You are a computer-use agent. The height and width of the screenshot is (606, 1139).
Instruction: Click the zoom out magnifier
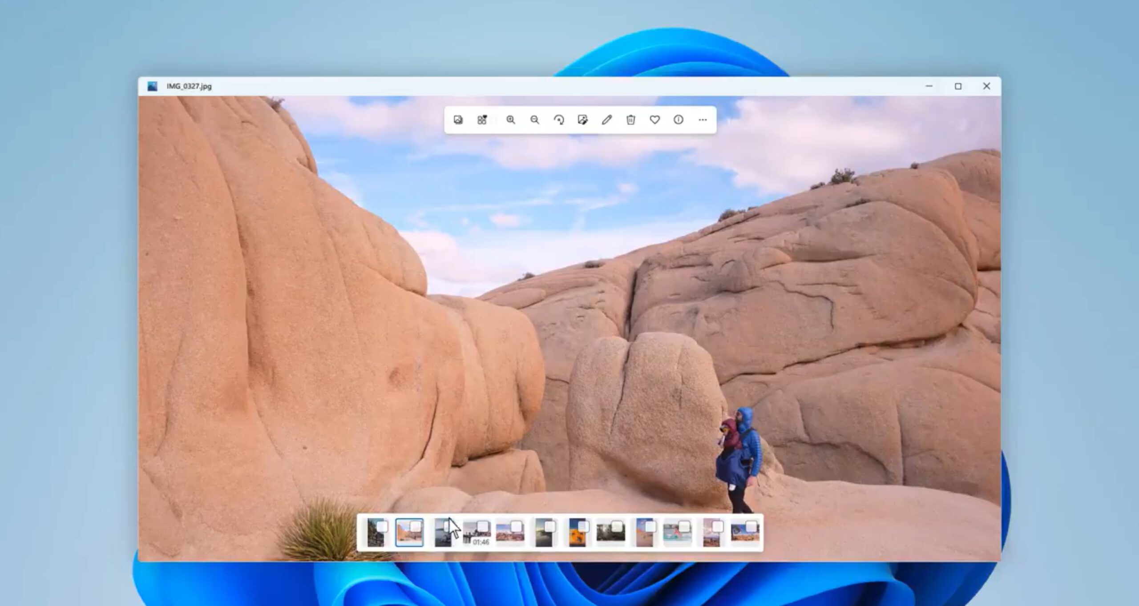[534, 120]
